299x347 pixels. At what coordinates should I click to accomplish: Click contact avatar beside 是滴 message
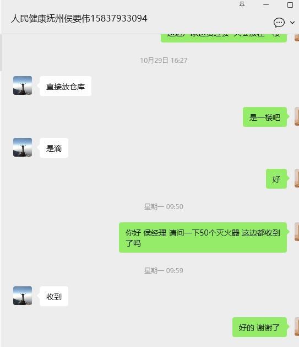(x=23, y=147)
